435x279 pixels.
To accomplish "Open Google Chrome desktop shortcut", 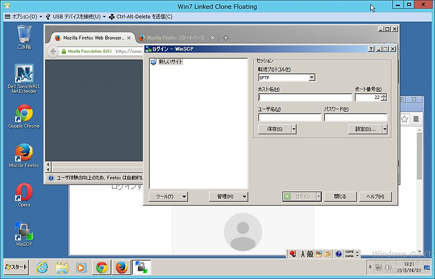I will pos(24,117).
